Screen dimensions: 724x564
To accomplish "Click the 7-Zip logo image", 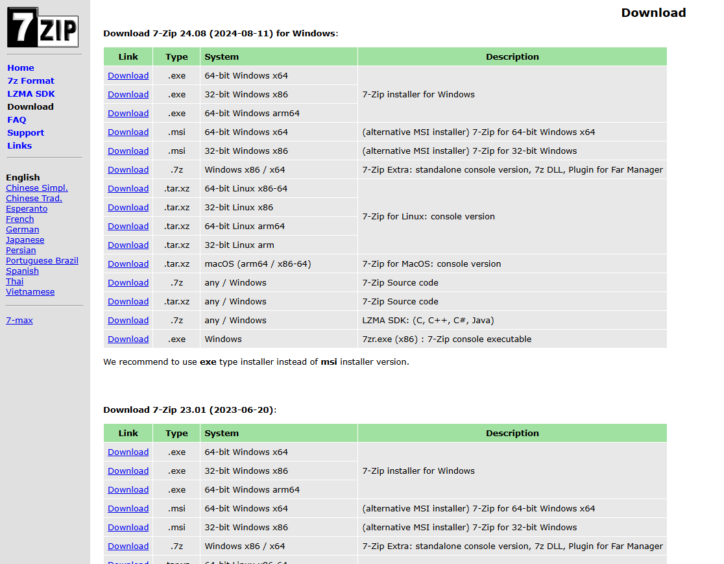I will pyautogui.click(x=42, y=27).
